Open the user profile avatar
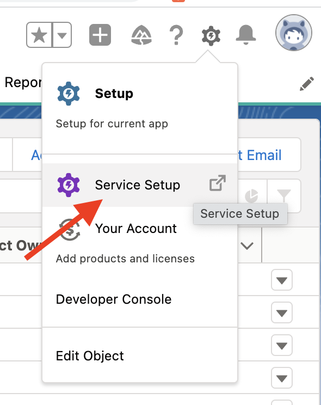 pyautogui.click(x=294, y=33)
